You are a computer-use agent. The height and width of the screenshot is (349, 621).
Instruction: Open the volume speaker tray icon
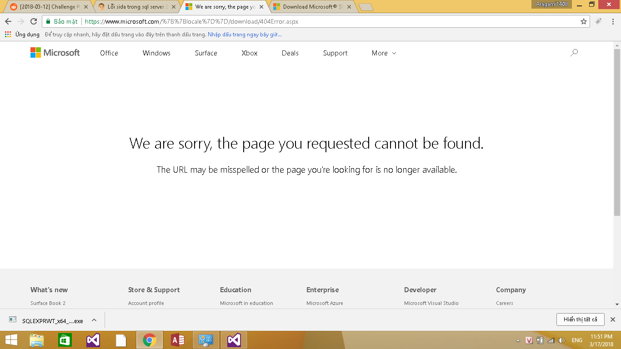pos(562,340)
